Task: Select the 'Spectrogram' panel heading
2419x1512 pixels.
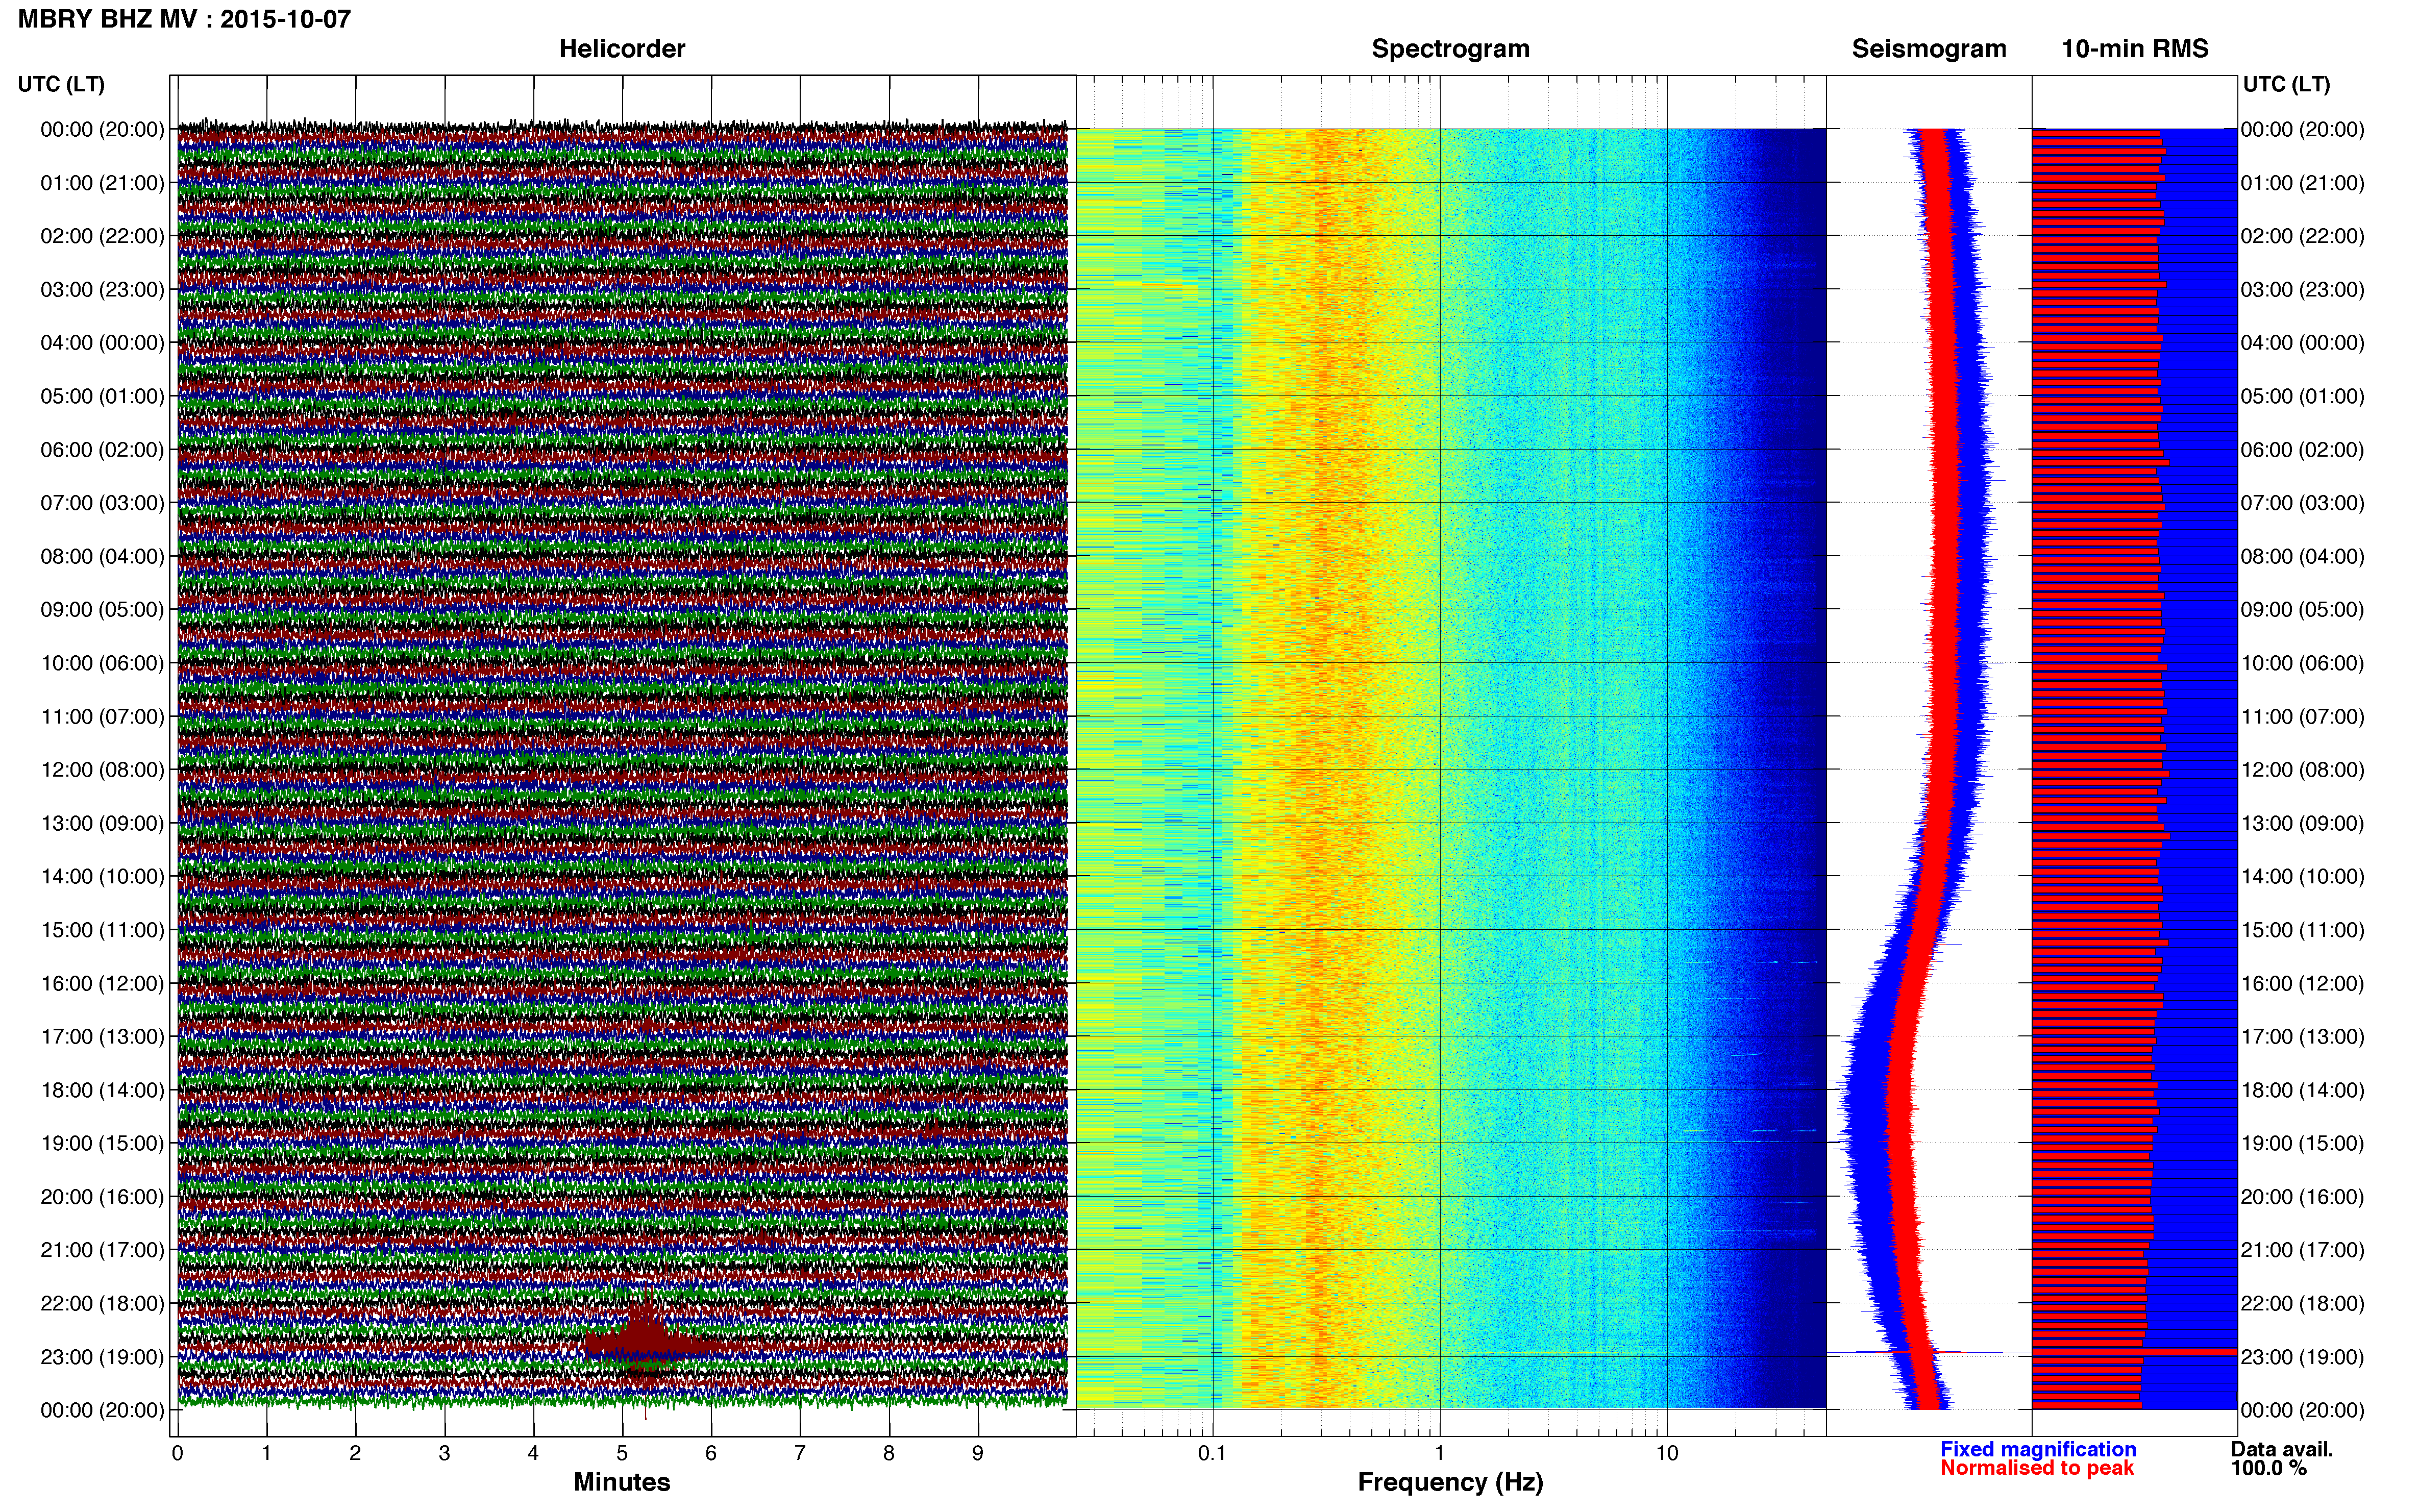Action: pos(1450,48)
